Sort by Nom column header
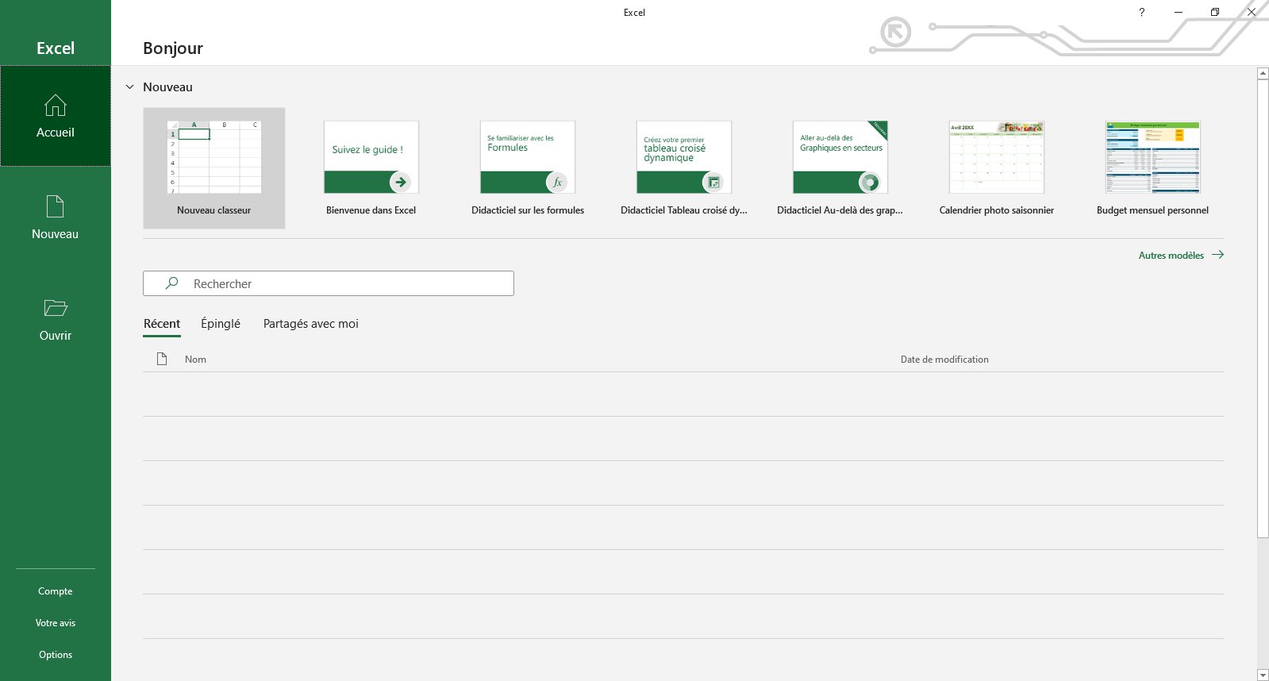1269x681 pixels. click(x=195, y=360)
